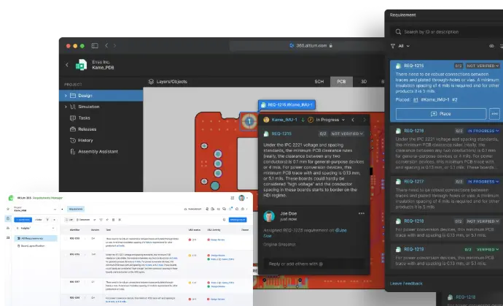
Task: Click the #1 placed link on REQ-1215
Action: pyautogui.click(x=416, y=99)
